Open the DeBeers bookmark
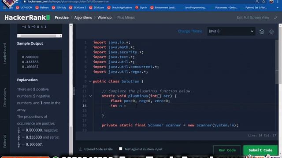Viewport: 282px width, 158px height. (x=42, y=8)
